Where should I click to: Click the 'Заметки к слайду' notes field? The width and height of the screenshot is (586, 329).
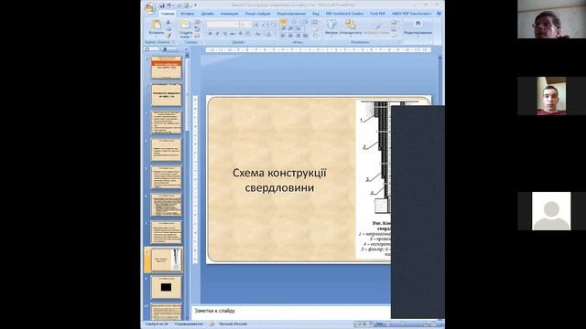point(291,312)
